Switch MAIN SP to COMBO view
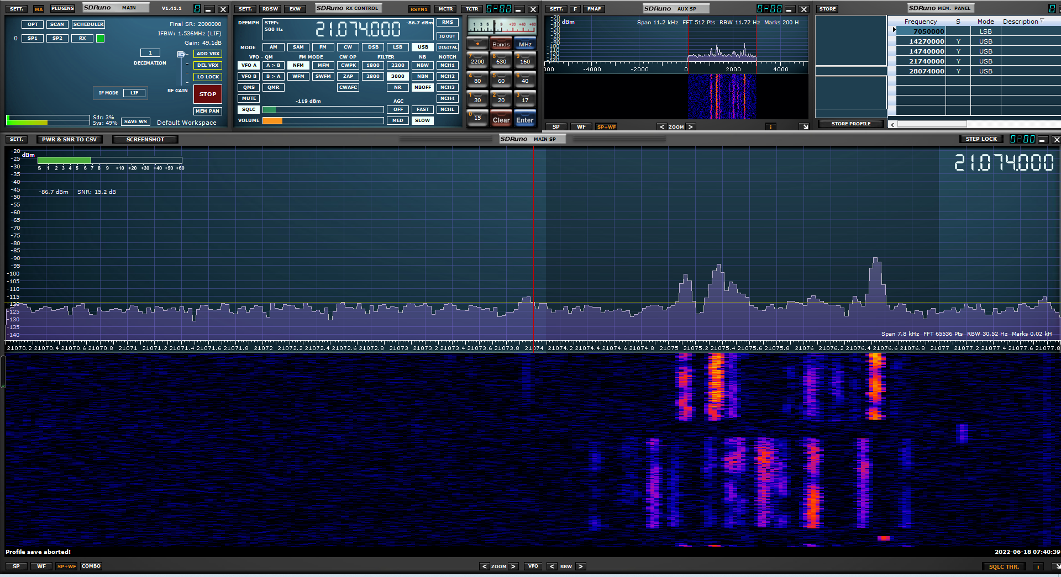The width and height of the screenshot is (1061, 577). tap(91, 566)
